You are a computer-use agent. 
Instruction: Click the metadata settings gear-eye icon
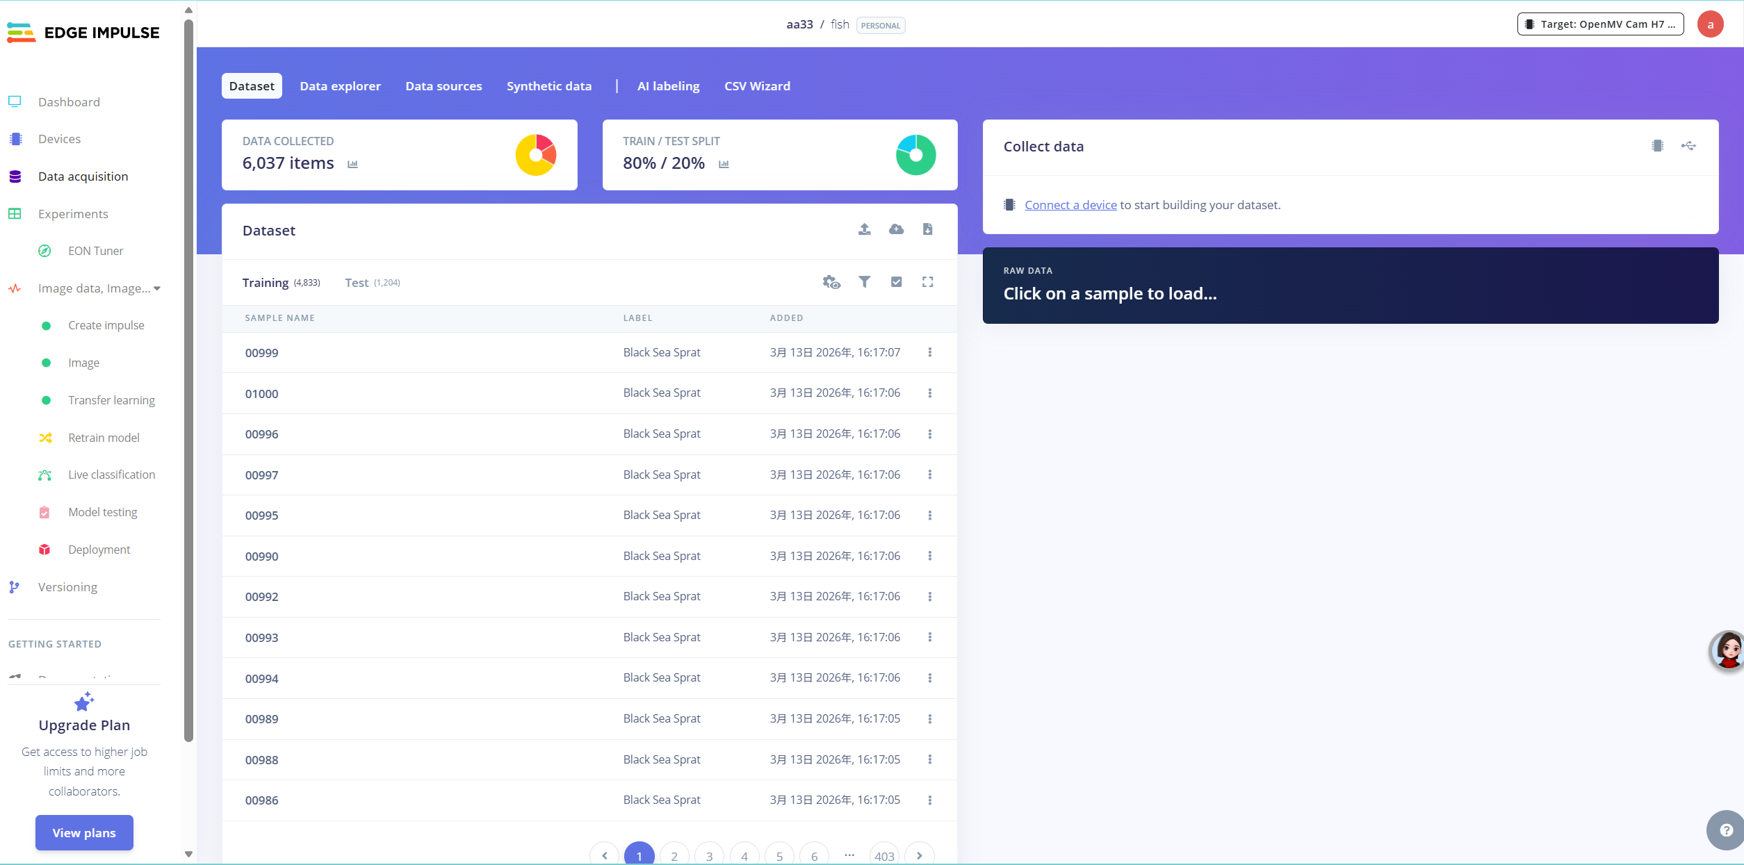tap(831, 282)
